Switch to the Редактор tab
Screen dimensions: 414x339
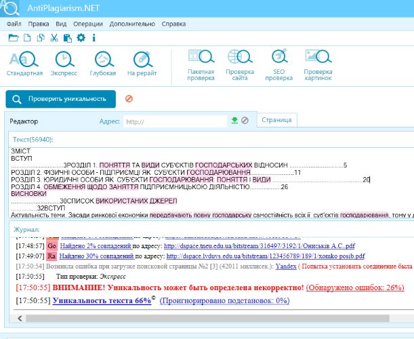(x=24, y=121)
